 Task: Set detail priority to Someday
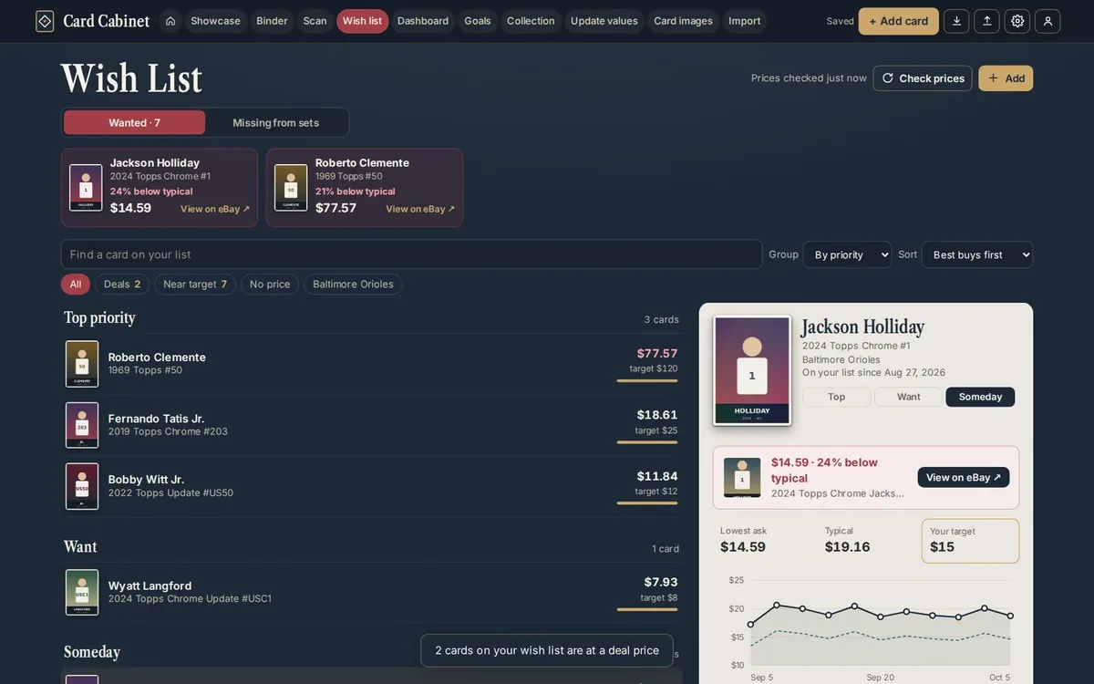[x=980, y=397]
